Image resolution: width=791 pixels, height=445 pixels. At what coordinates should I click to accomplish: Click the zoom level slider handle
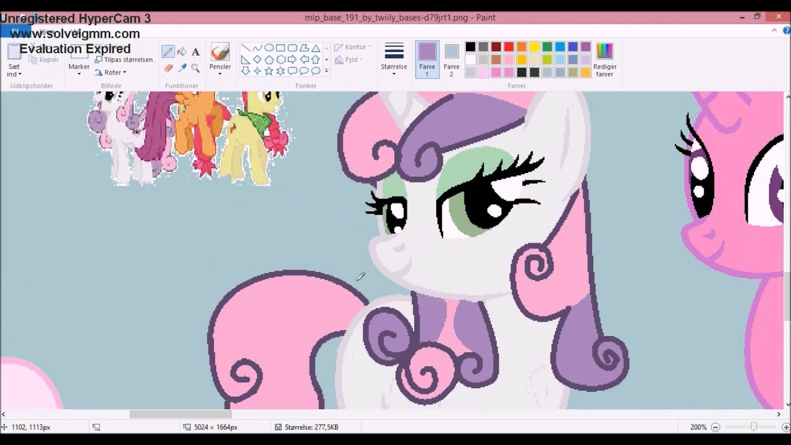(753, 427)
